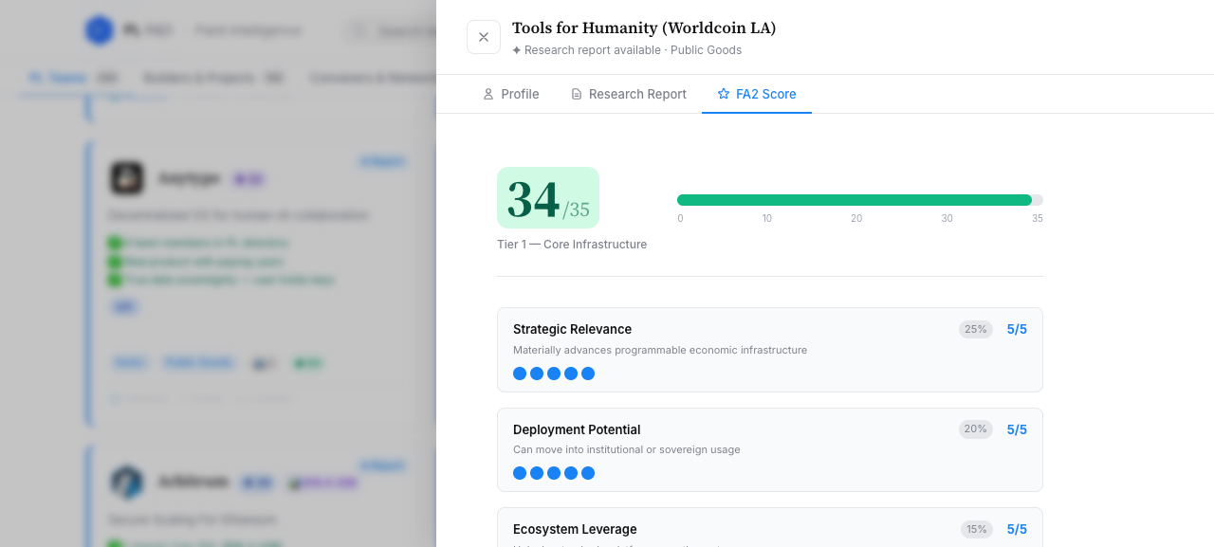Click the Anytype app logo in background list
Image resolution: width=1214 pixels, height=547 pixels.
pos(126,177)
